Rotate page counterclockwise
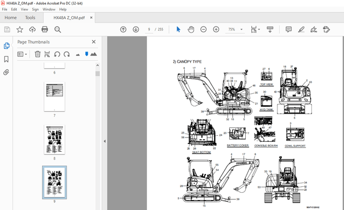This screenshot has height=210, width=344. (57, 54)
